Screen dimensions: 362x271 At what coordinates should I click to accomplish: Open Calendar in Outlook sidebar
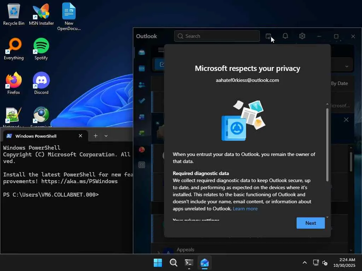point(142,68)
